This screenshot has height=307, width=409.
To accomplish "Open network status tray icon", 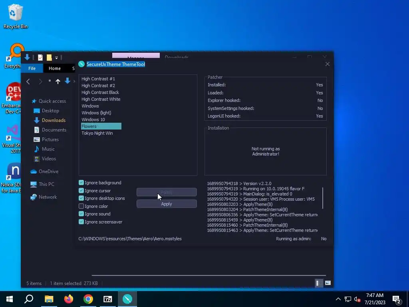I will (x=348, y=299).
